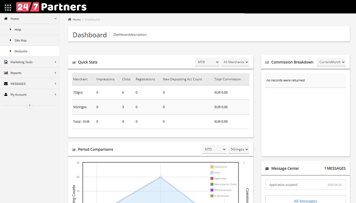The width and height of the screenshot is (356, 203).
Task: Click the Dashboard breadcrumb
Action: point(93,20)
